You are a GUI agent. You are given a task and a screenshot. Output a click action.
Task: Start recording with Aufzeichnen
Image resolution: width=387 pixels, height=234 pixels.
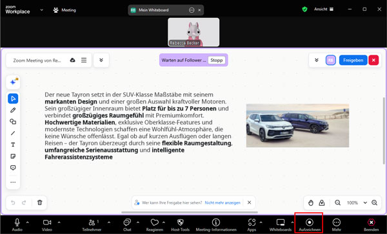pos(309,225)
